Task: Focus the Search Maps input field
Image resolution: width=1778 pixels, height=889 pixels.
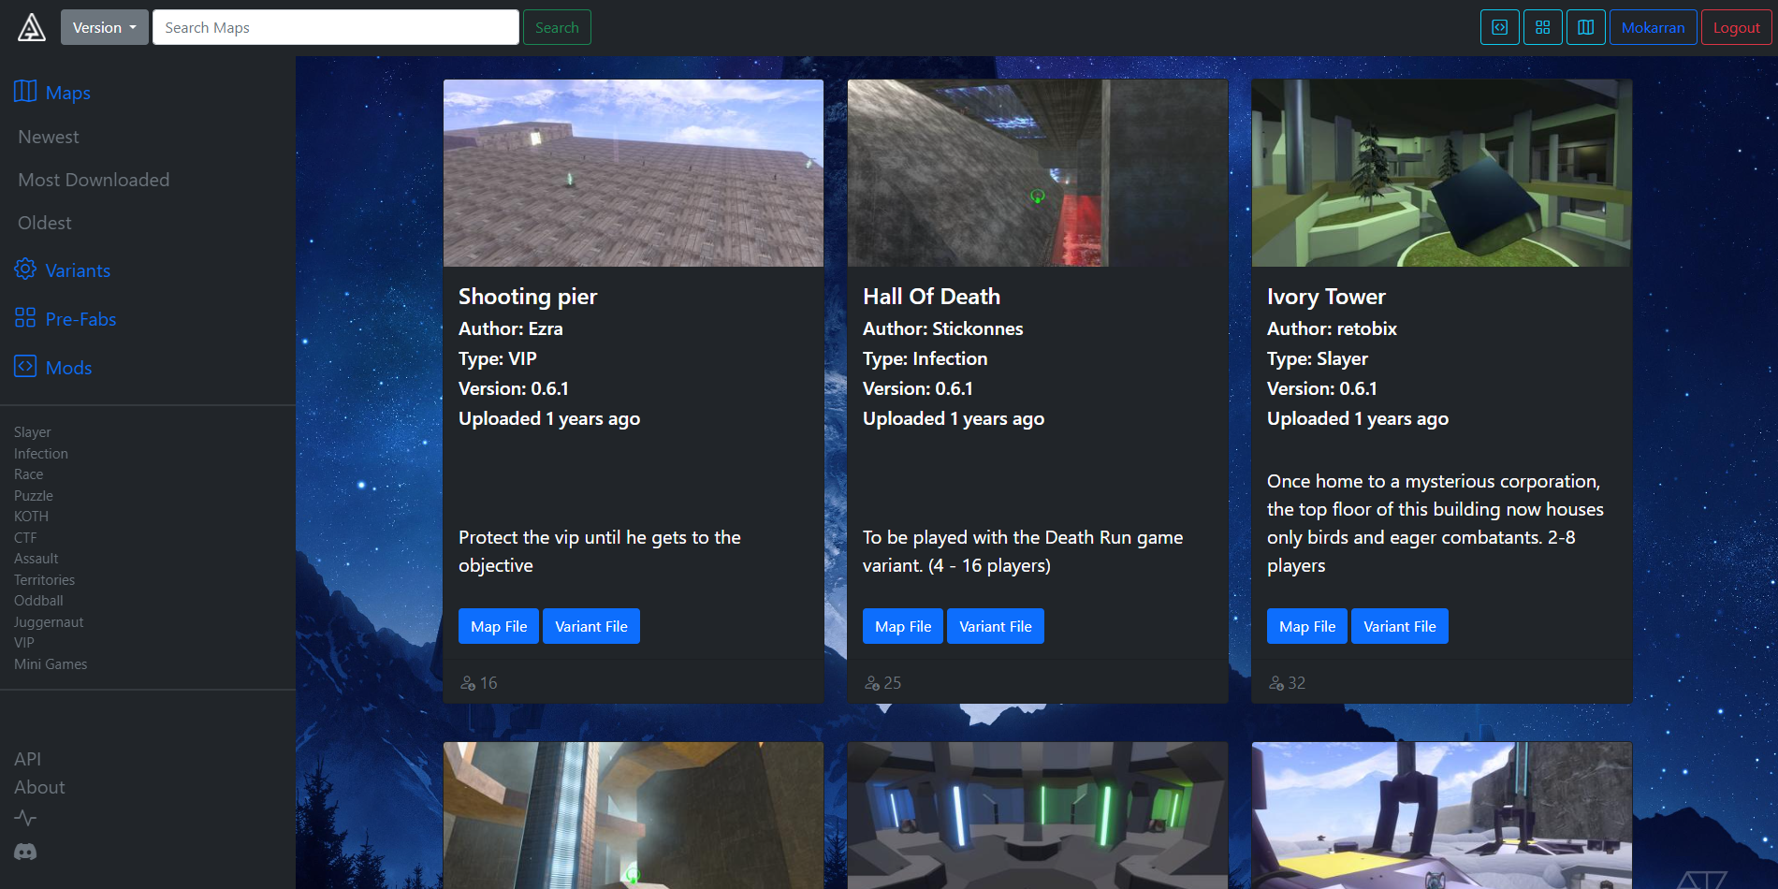Action: 336,27
